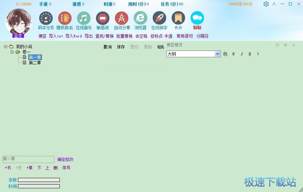The width and height of the screenshot is (303, 192).
Task: Select 第二章 in the tree
Action: tap(35, 63)
